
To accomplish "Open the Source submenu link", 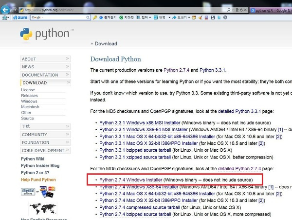I will point(27,119).
